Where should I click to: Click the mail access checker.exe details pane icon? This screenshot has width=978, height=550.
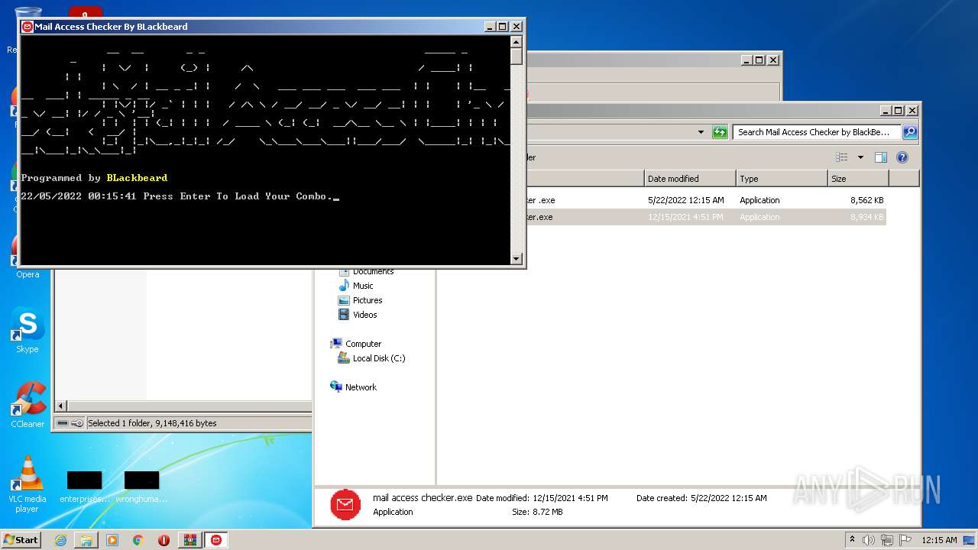345,505
